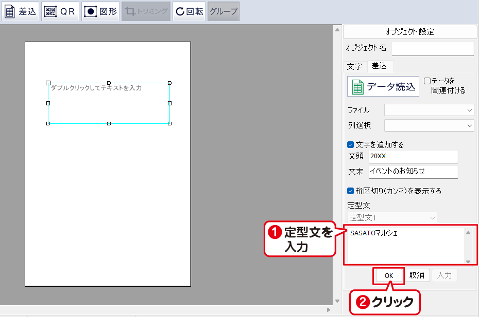Viewport: 479px width, 317px height.
Task: Click the グループ group button
Action: tap(224, 11)
